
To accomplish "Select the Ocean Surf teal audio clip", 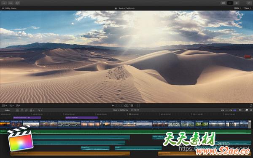I will (x=95, y=148).
